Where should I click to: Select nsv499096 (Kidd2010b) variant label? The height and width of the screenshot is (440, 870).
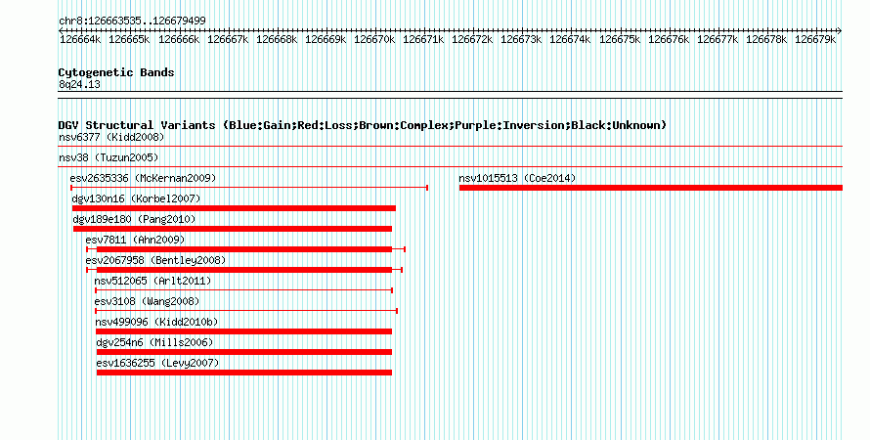point(156,322)
